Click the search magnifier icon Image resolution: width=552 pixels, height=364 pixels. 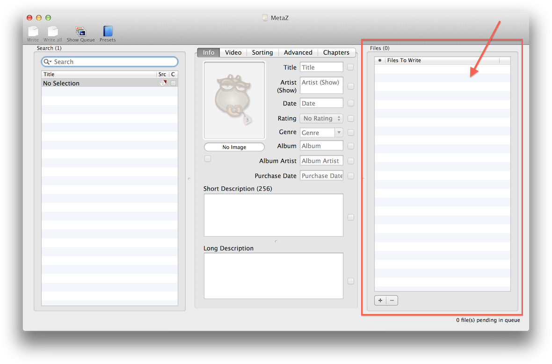click(47, 62)
